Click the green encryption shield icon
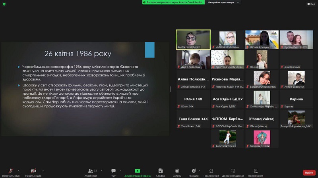The image size is (318, 178). coord(4,4)
